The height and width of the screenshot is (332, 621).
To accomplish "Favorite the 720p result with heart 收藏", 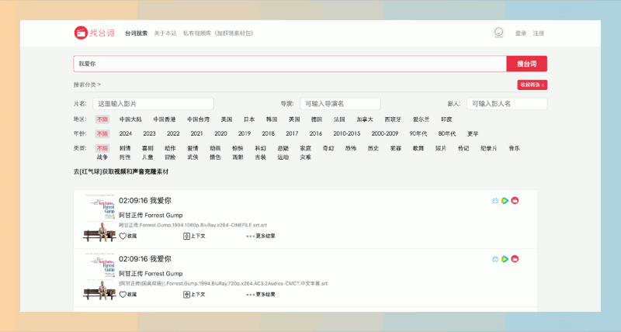I will coord(128,294).
